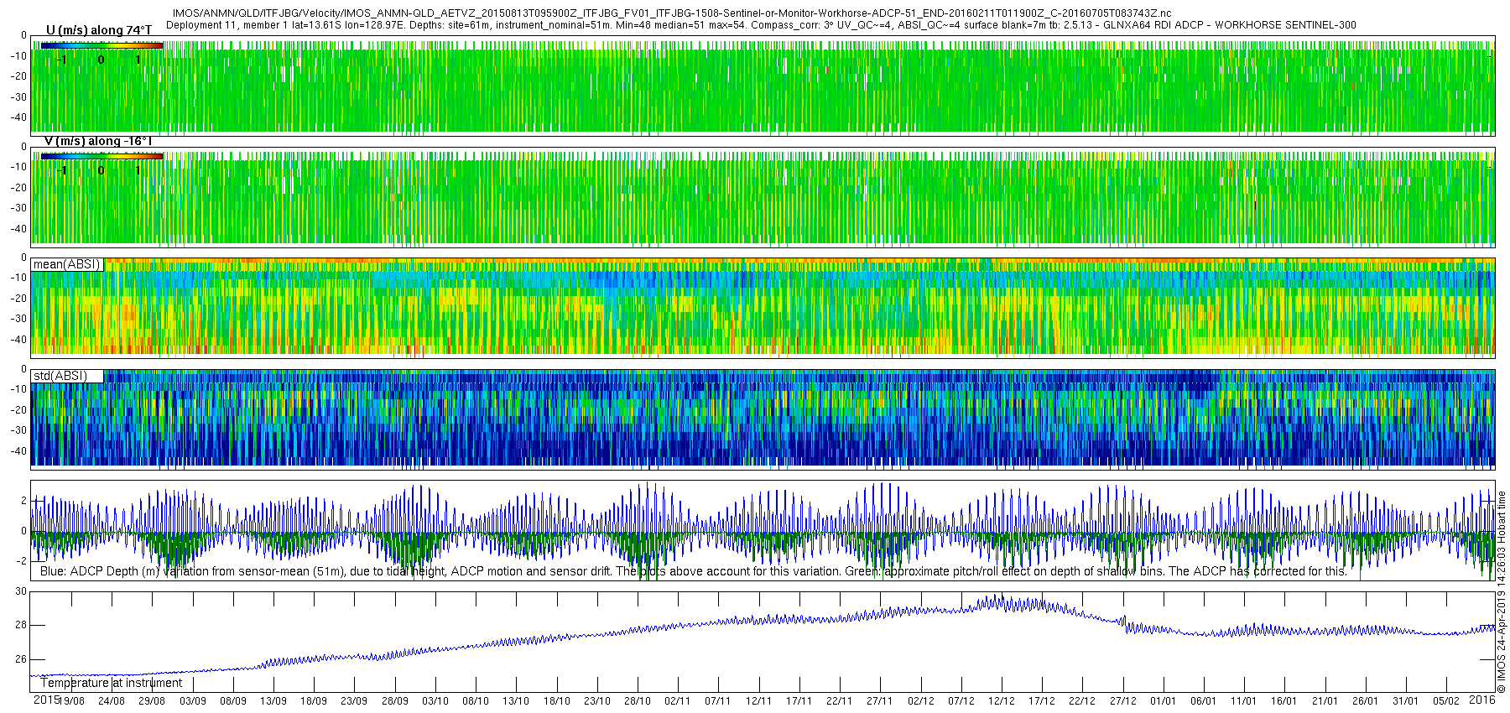The height and width of the screenshot is (713, 1510).
Task: Click the '13/09' date tick label
Action: click(273, 701)
